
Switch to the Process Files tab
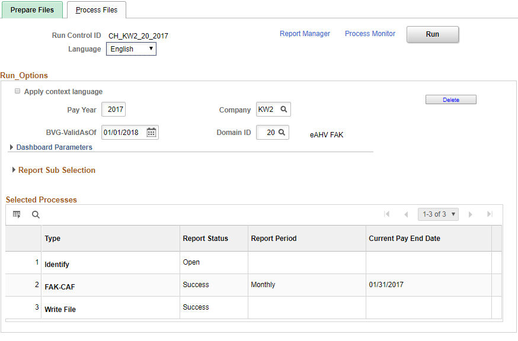[97, 10]
